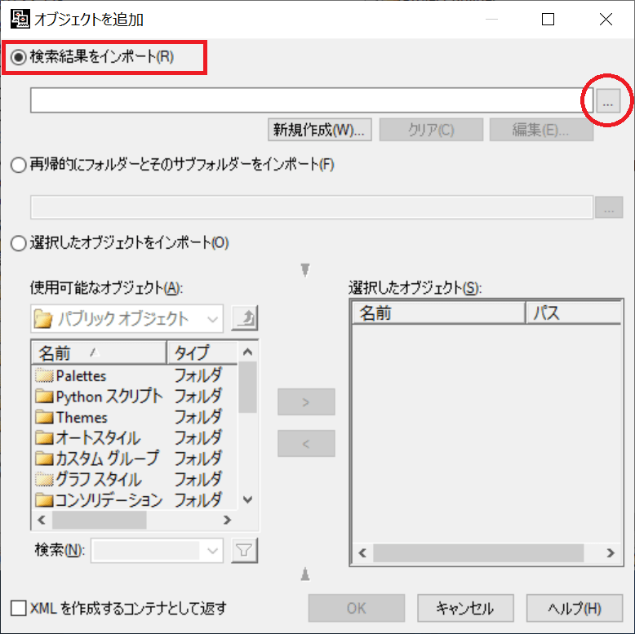Click scroll left arrow in available objects list
The image size is (635, 634).
coord(42,520)
